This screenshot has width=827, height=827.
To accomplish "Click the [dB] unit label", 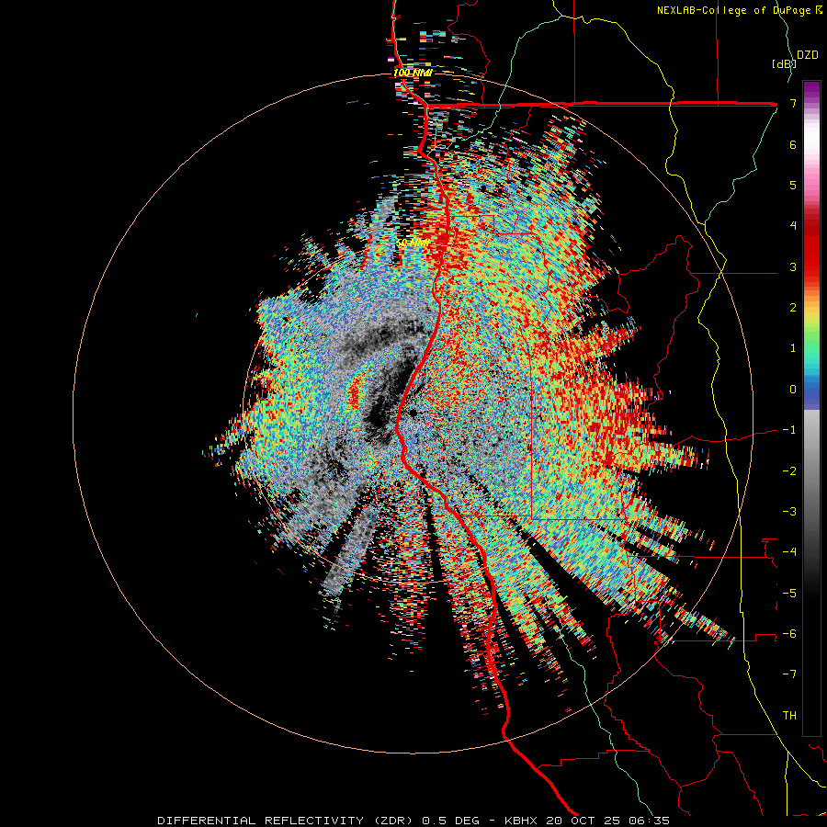I will pos(784,63).
